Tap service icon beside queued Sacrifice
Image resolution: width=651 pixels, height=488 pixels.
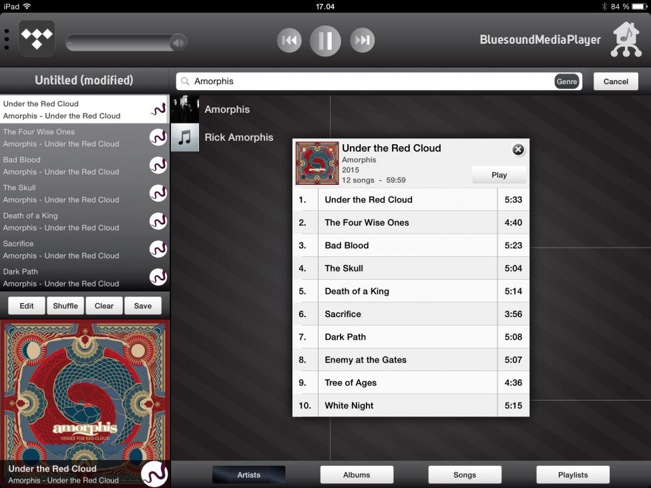click(158, 250)
